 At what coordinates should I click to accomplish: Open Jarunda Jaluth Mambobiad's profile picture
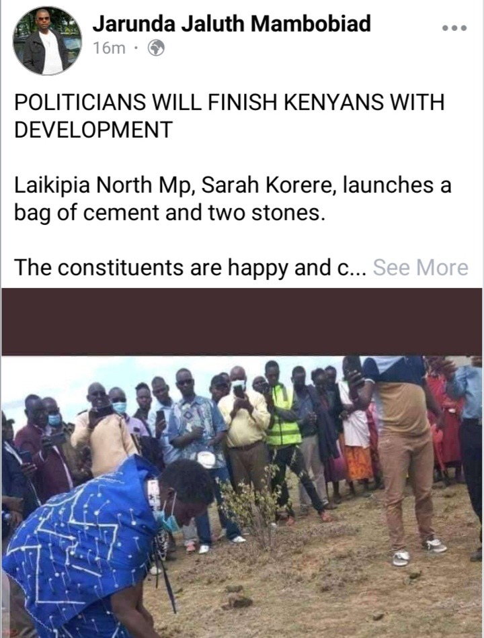pyautogui.click(x=47, y=41)
